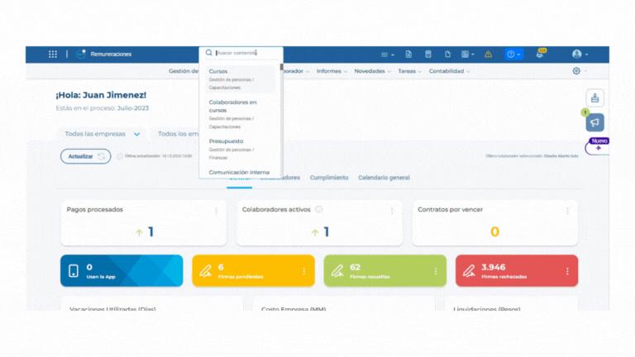Click the megaphone announcements icon
The width and height of the screenshot is (635, 357).
594,122
